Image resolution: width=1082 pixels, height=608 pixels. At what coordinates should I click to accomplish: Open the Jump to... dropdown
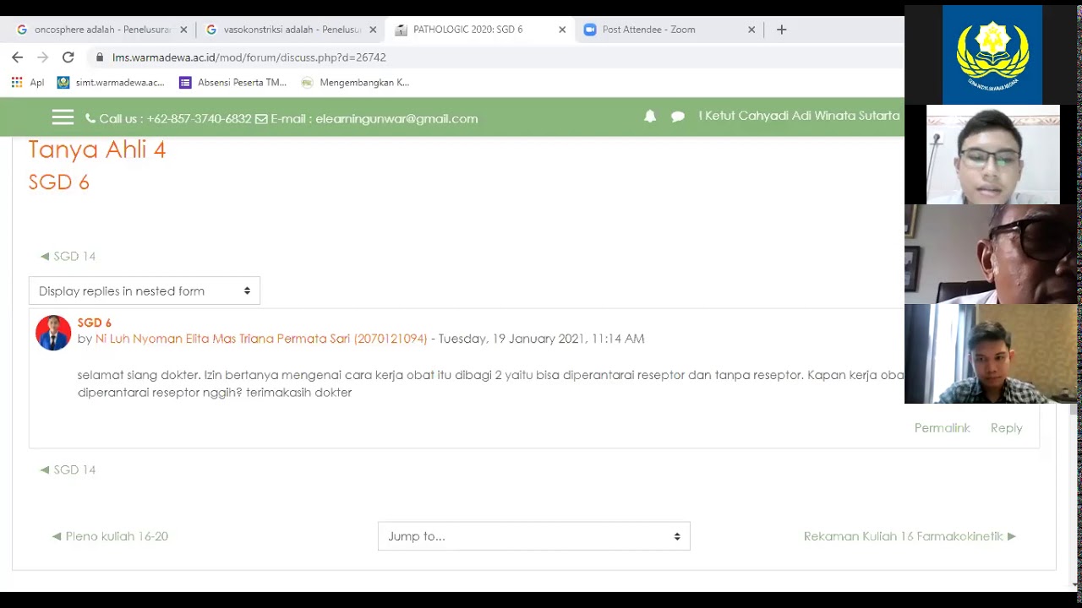[x=534, y=536]
